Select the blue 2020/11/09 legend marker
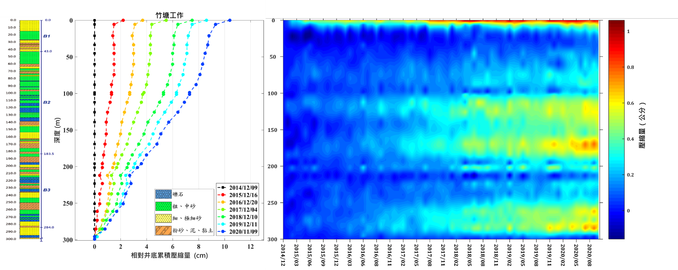The height and width of the screenshot is (270, 678). [223, 231]
